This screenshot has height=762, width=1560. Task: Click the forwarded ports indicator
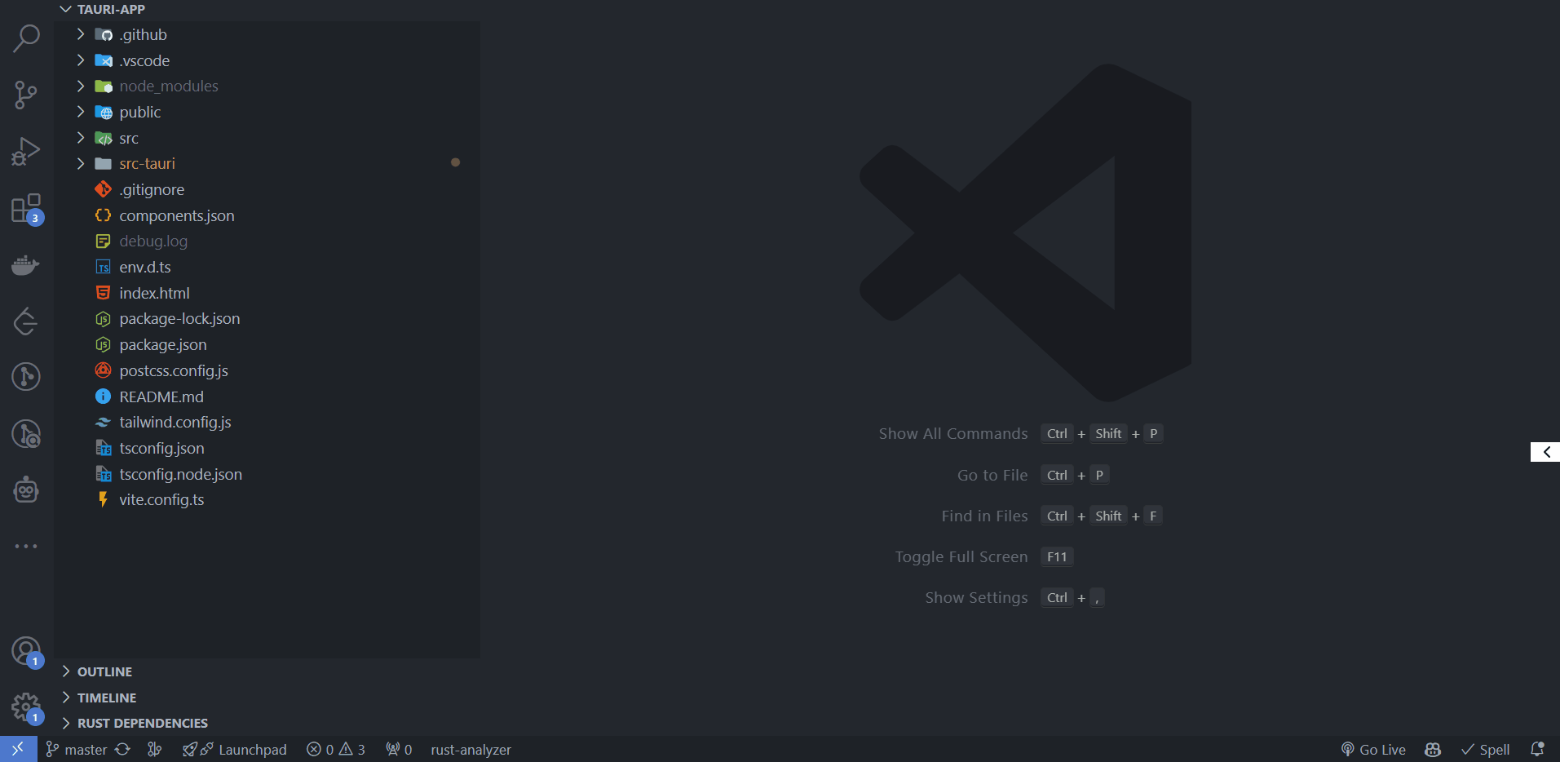point(400,750)
